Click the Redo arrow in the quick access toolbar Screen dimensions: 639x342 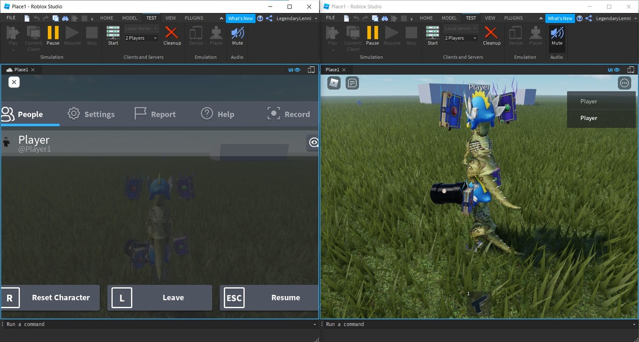coord(45,18)
